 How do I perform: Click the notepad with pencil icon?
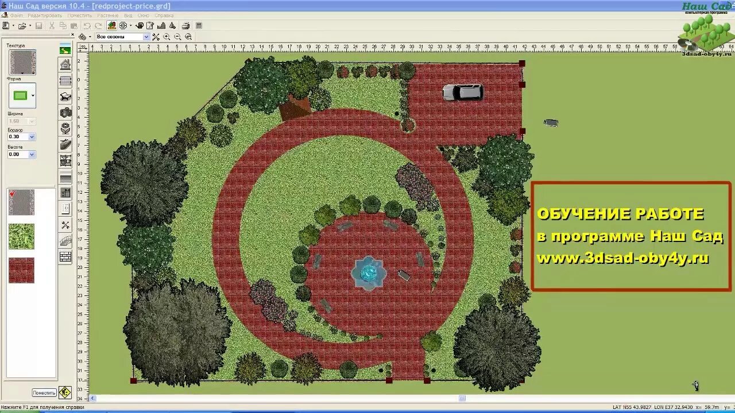(x=150, y=26)
